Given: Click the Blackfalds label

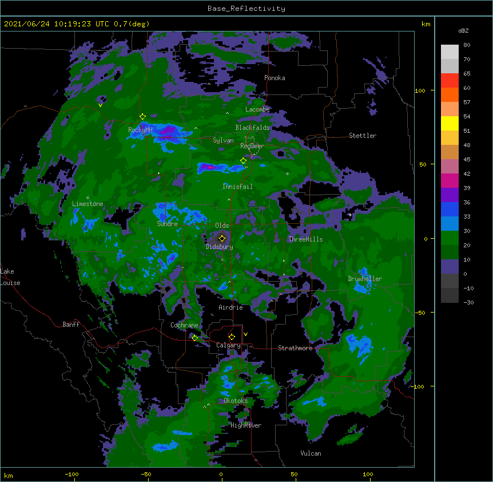Looking at the screenshot, I should click(x=252, y=128).
